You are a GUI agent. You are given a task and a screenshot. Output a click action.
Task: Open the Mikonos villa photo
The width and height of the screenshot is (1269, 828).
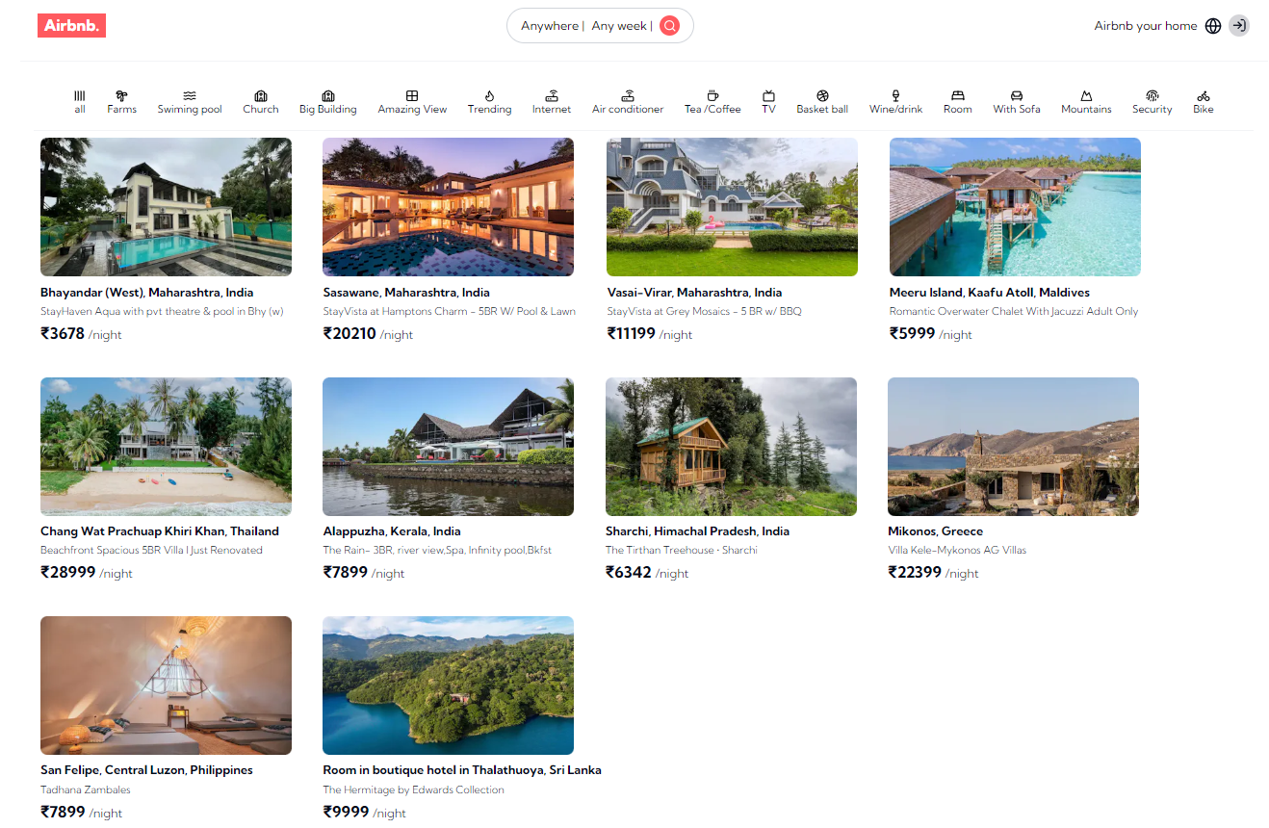pyautogui.click(x=1013, y=447)
